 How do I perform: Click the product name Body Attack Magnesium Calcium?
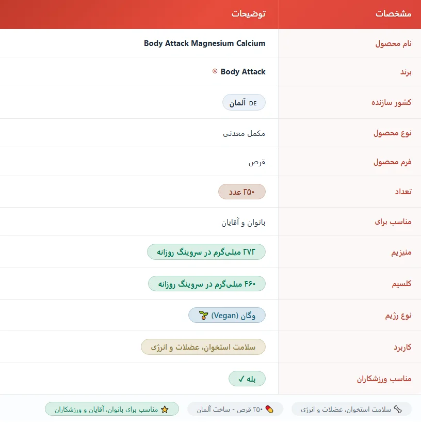tap(205, 43)
